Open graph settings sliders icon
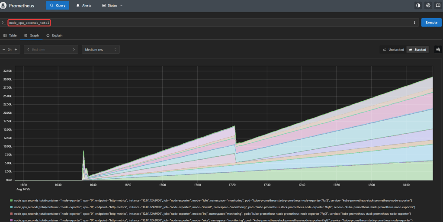This screenshot has height=222, width=443. click(x=438, y=49)
